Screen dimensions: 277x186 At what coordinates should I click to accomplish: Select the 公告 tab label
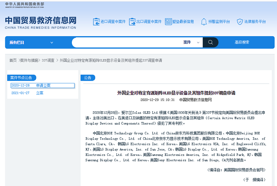(x=87, y=78)
